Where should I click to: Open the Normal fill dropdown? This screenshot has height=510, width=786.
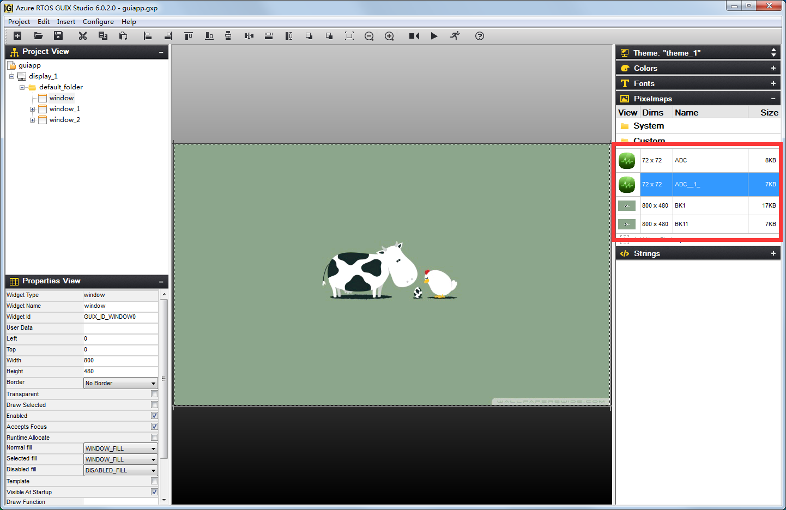[120, 448]
